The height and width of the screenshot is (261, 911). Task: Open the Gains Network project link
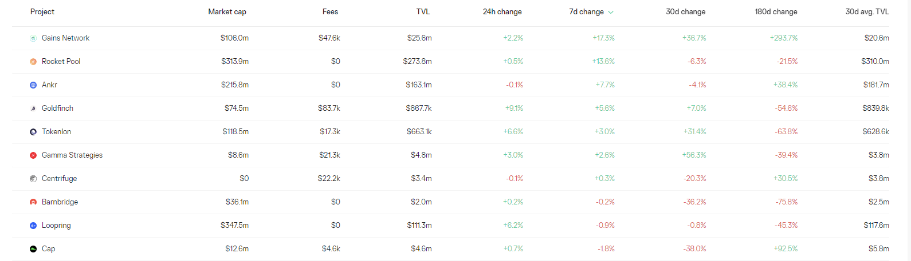pos(65,38)
